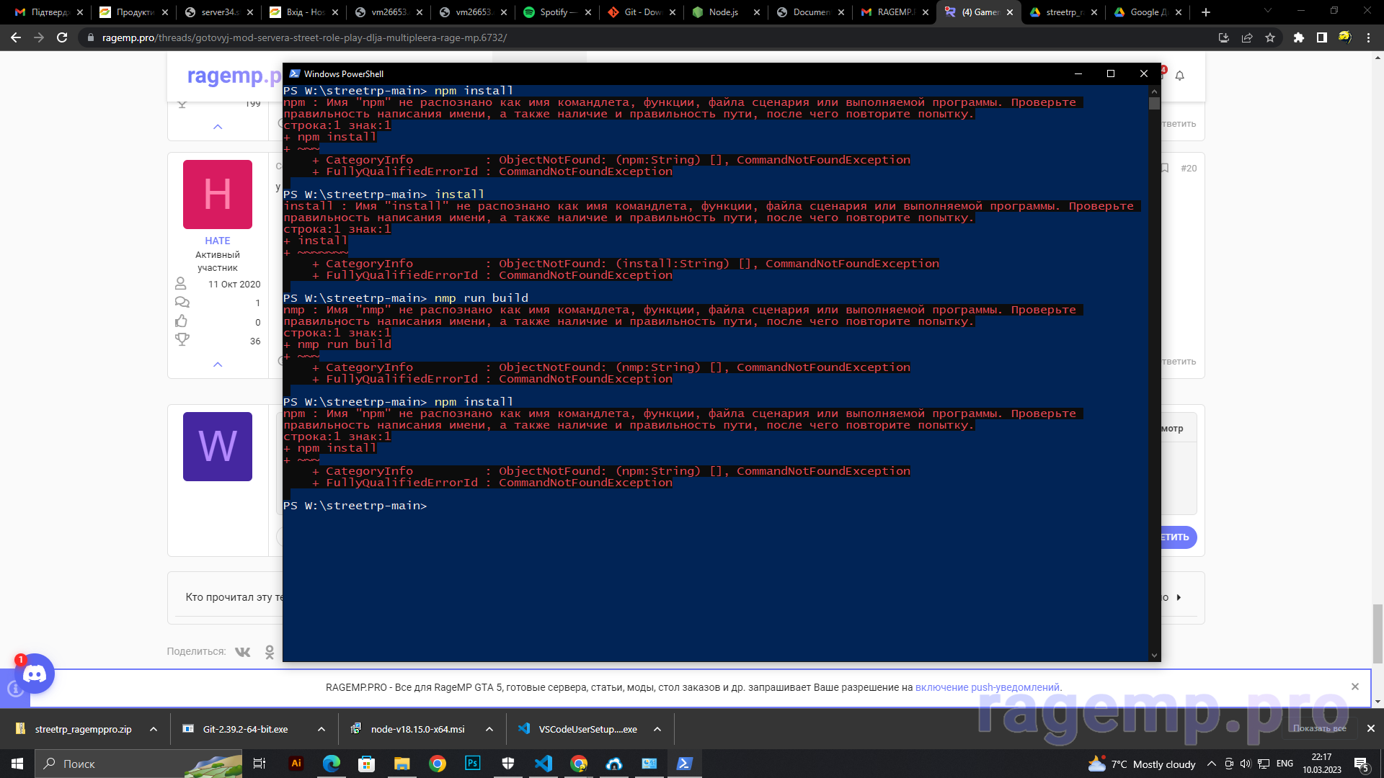The image size is (1384, 778).
Task: Click the PowerShell vertical scrollbar thumb
Action: point(1154,103)
